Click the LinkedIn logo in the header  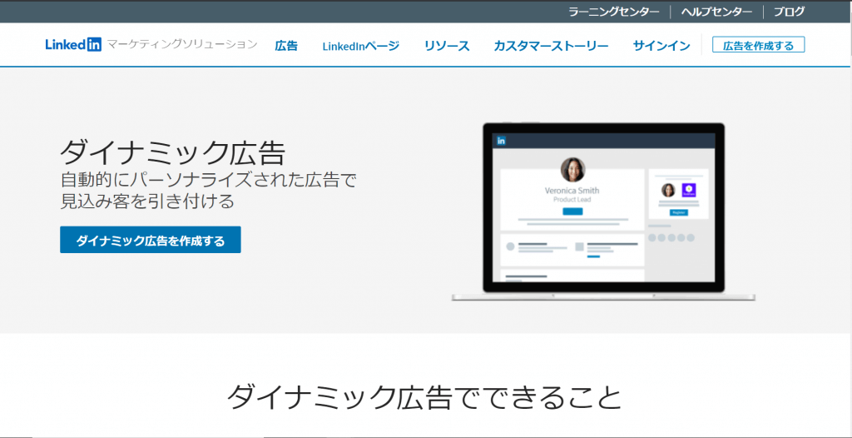(73, 45)
